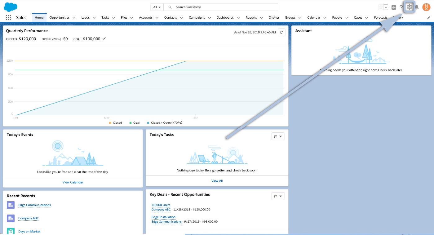Open the search scope All dropdown

point(157,7)
